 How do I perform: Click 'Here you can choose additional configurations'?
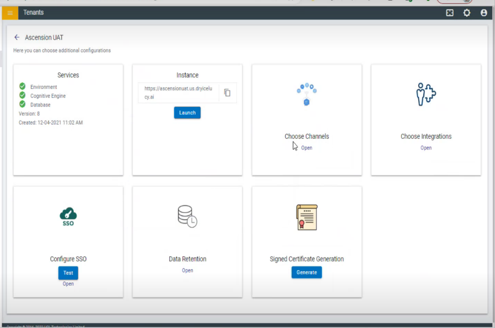62,50
